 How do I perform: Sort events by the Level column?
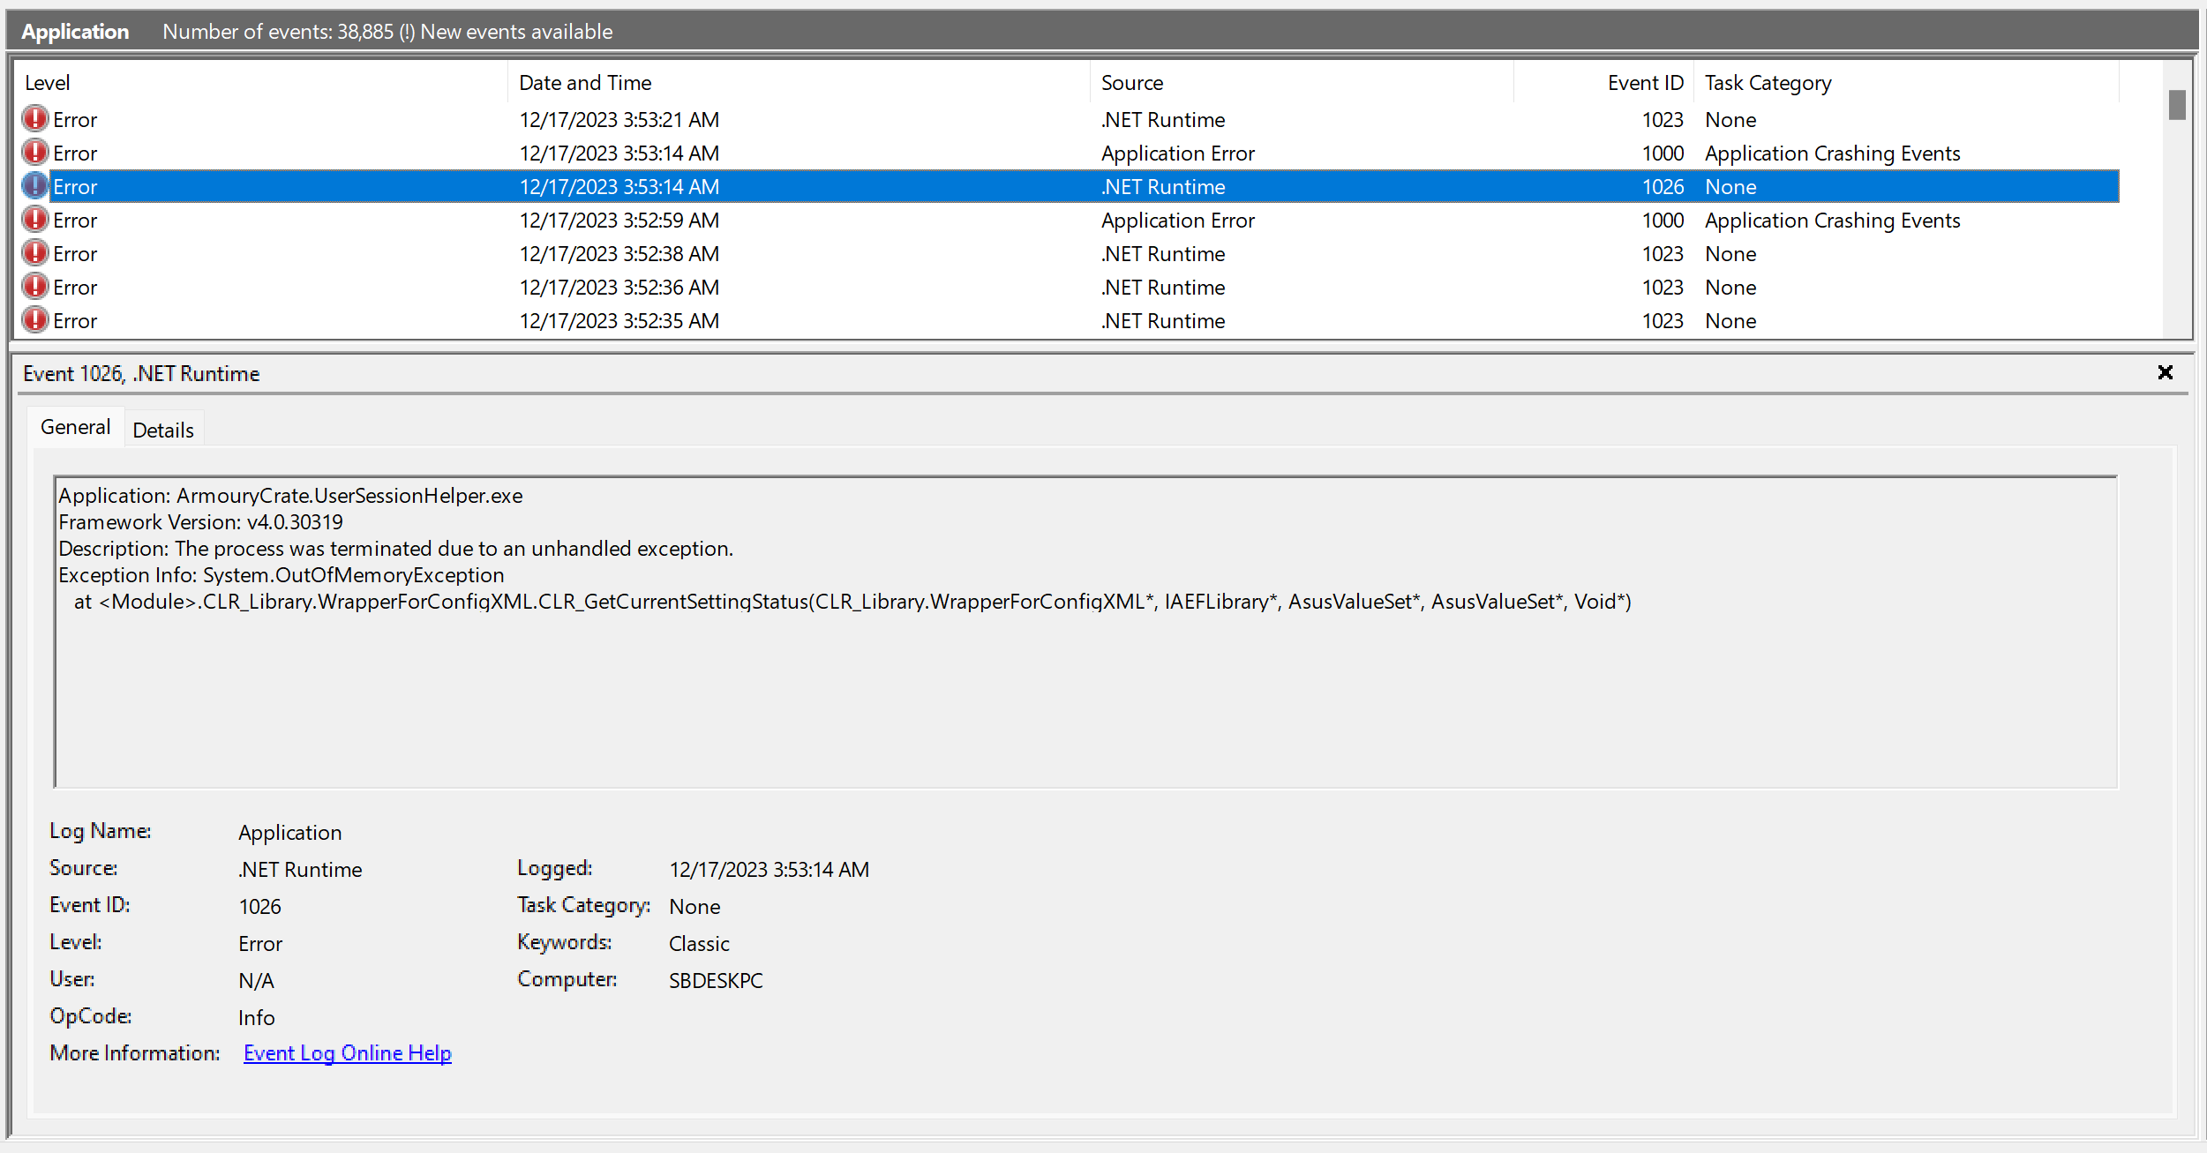(49, 82)
